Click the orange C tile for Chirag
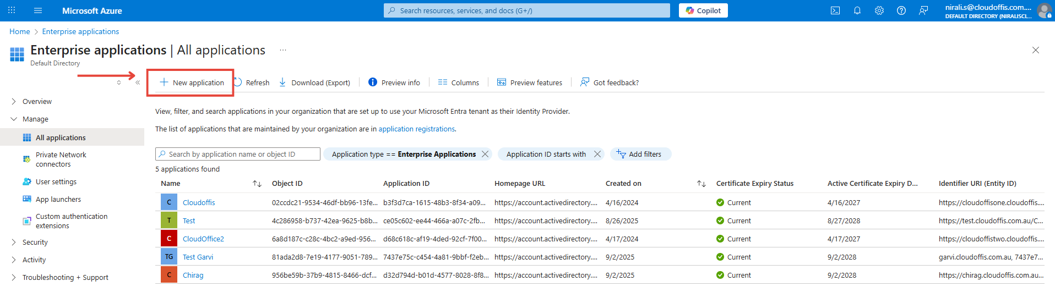The image size is (1055, 292). point(169,275)
